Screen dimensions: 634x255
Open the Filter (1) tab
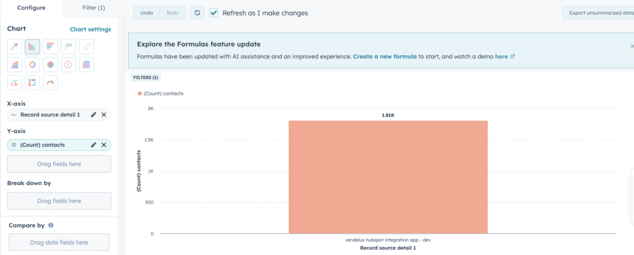94,7
